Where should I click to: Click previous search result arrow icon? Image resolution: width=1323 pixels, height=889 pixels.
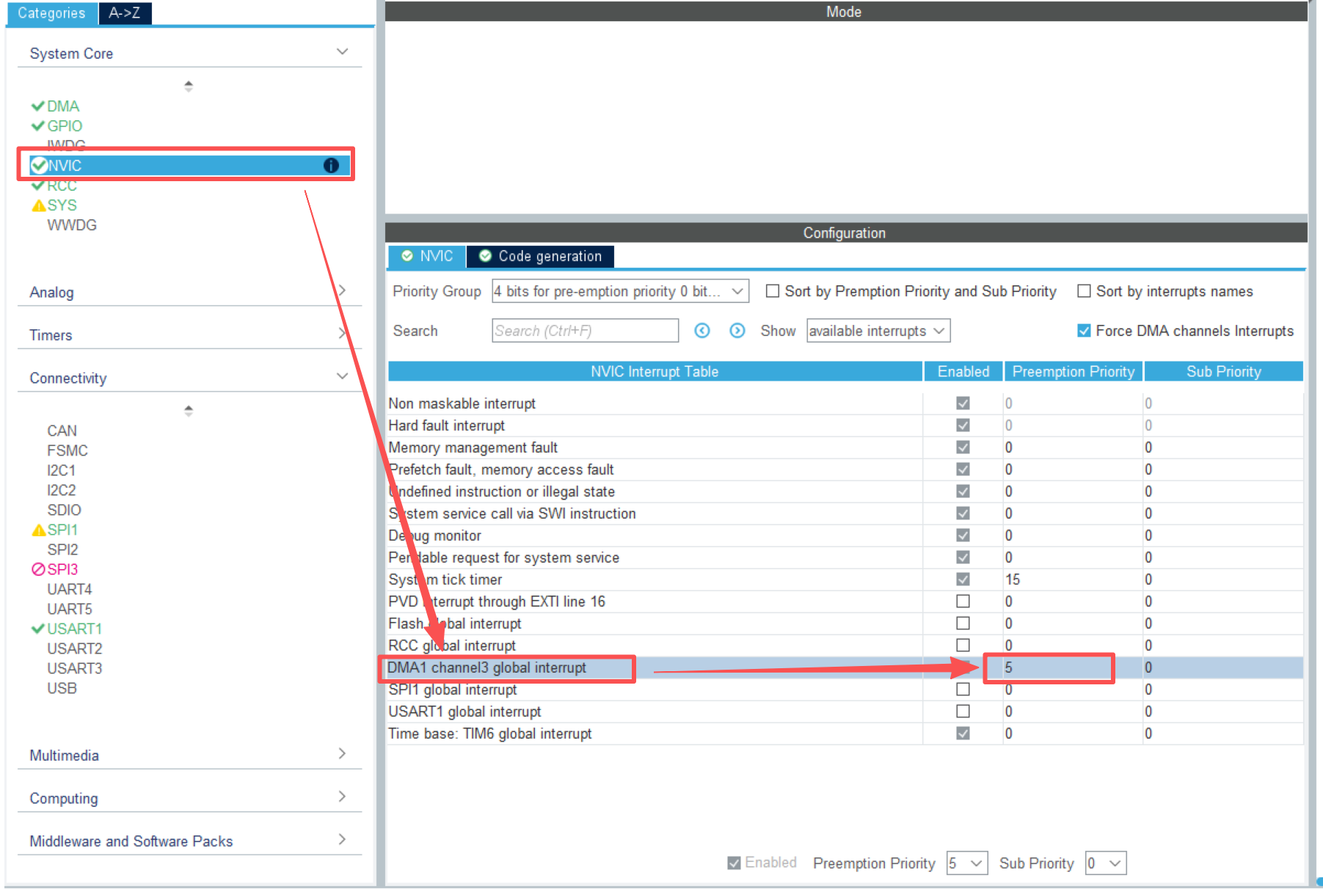(x=702, y=331)
